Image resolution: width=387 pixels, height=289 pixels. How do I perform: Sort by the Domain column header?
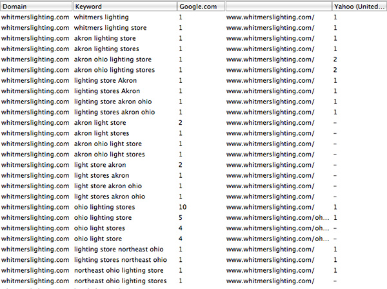(x=36, y=6)
